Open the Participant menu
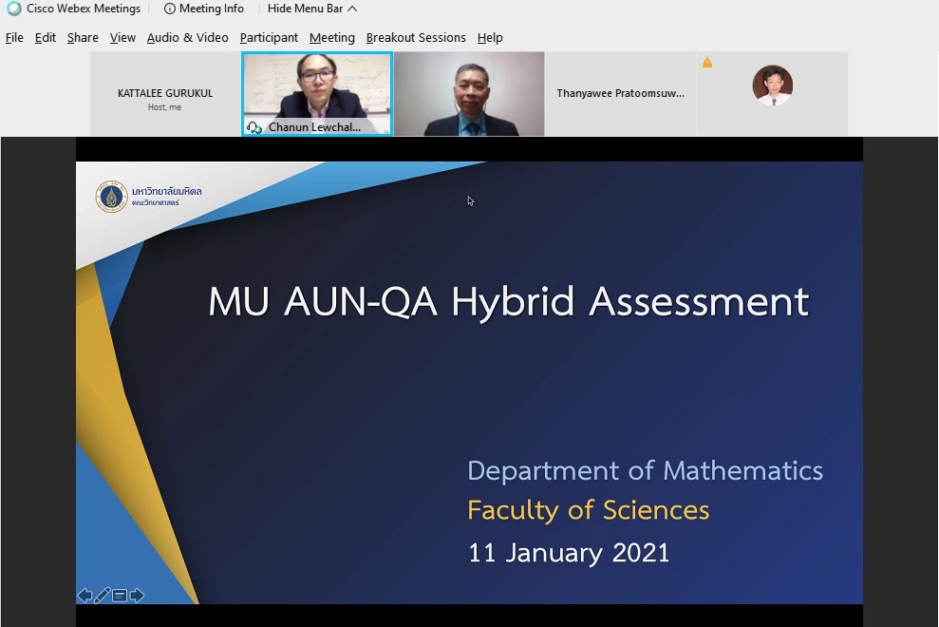This screenshot has width=939, height=627. click(269, 38)
